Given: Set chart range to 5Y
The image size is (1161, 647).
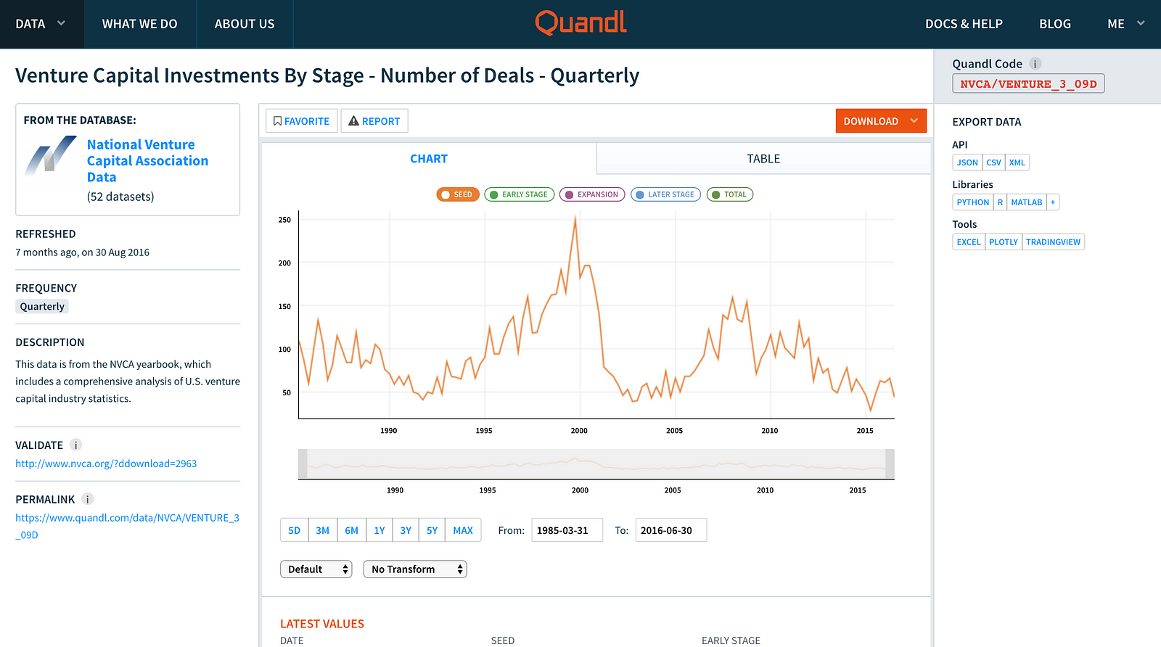Looking at the screenshot, I should 432,530.
